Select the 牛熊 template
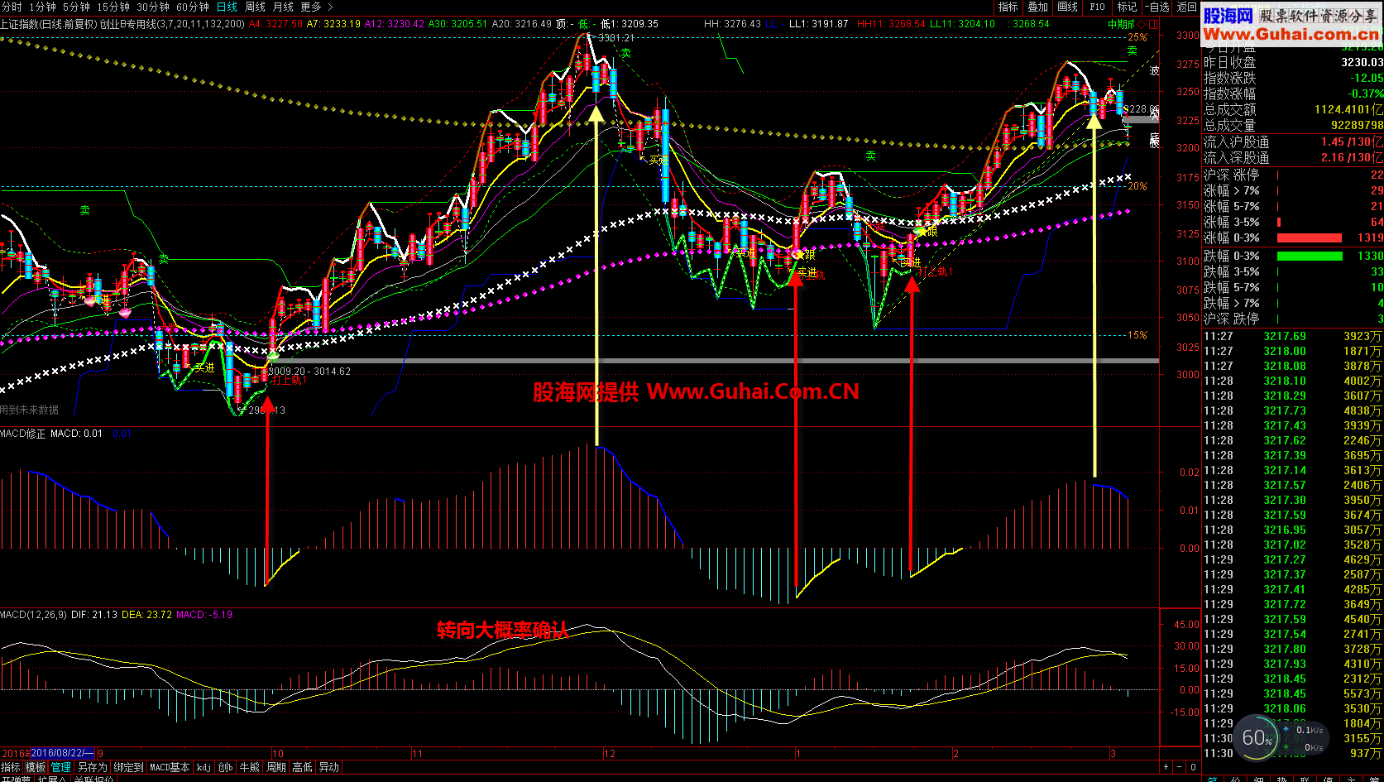Screen dimensions: 1384x782 (x=249, y=768)
